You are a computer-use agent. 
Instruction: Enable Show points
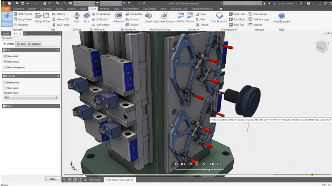pyautogui.click(x=5, y=82)
